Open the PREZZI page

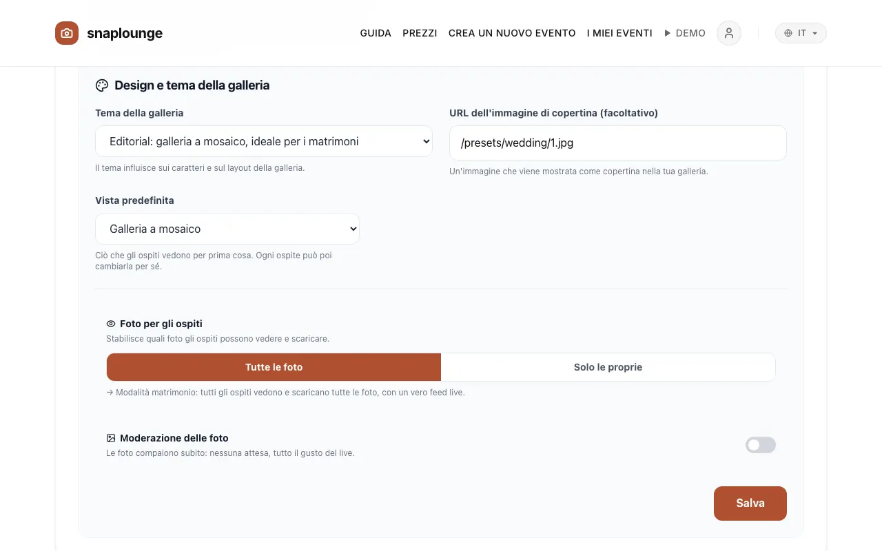coord(420,33)
